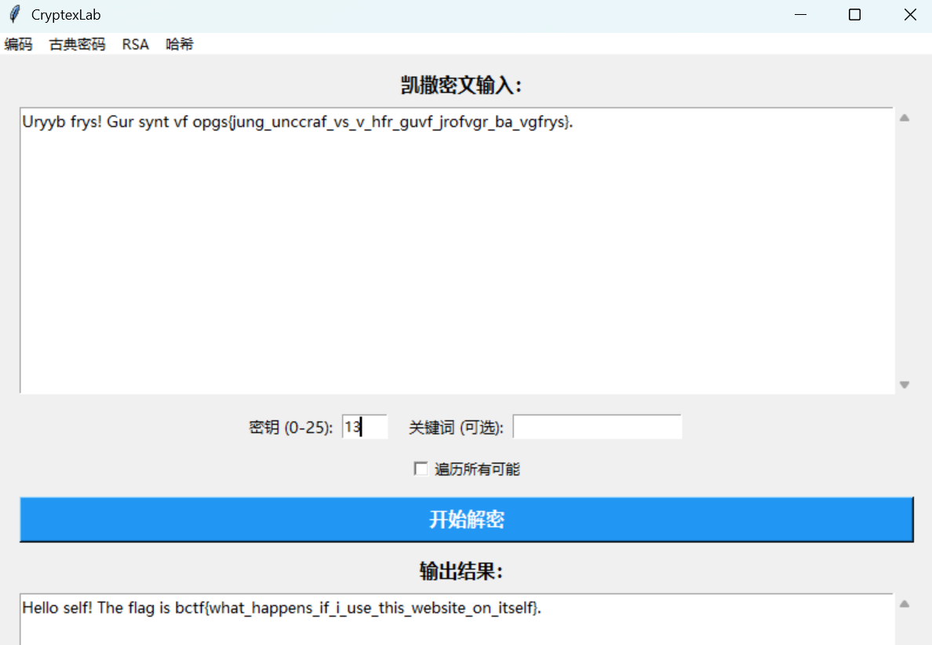Screen dimensions: 932x645
Task: Click the scroll-down arrow of ciphertext box
Action: 904,384
